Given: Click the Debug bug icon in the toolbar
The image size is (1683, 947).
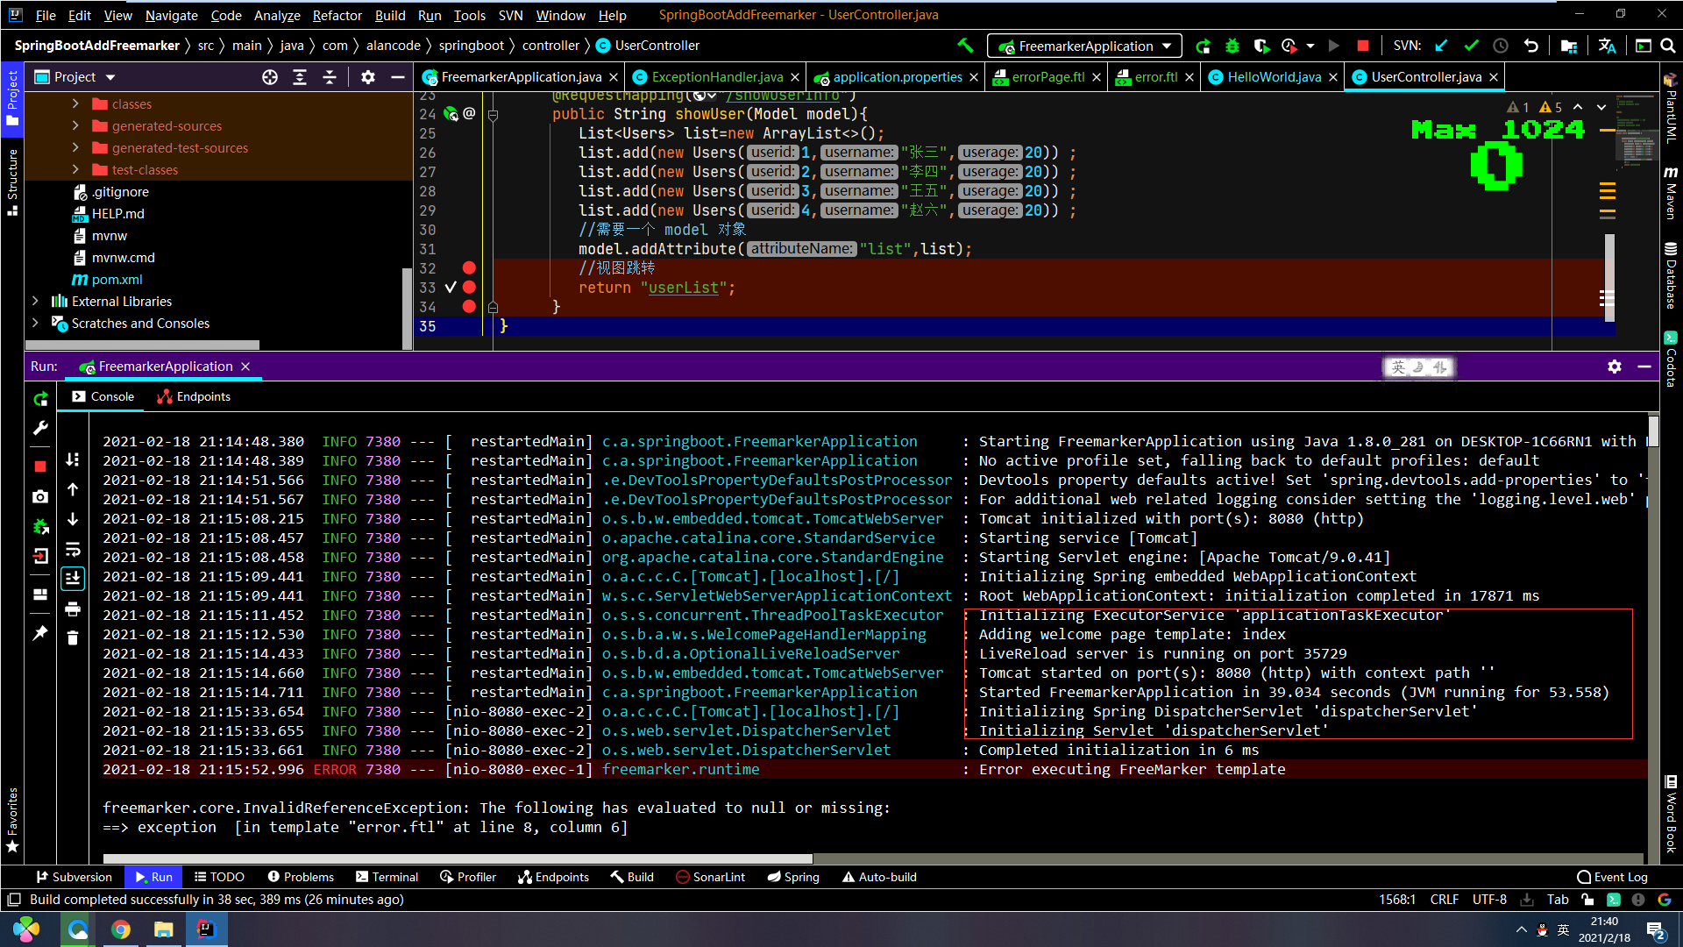Looking at the screenshot, I should [1232, 46].
